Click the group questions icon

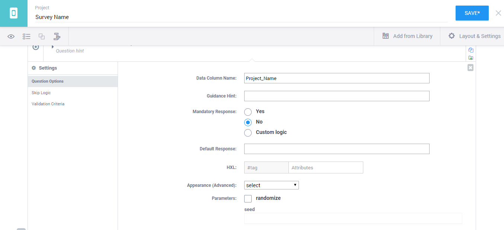pos(42,36)
